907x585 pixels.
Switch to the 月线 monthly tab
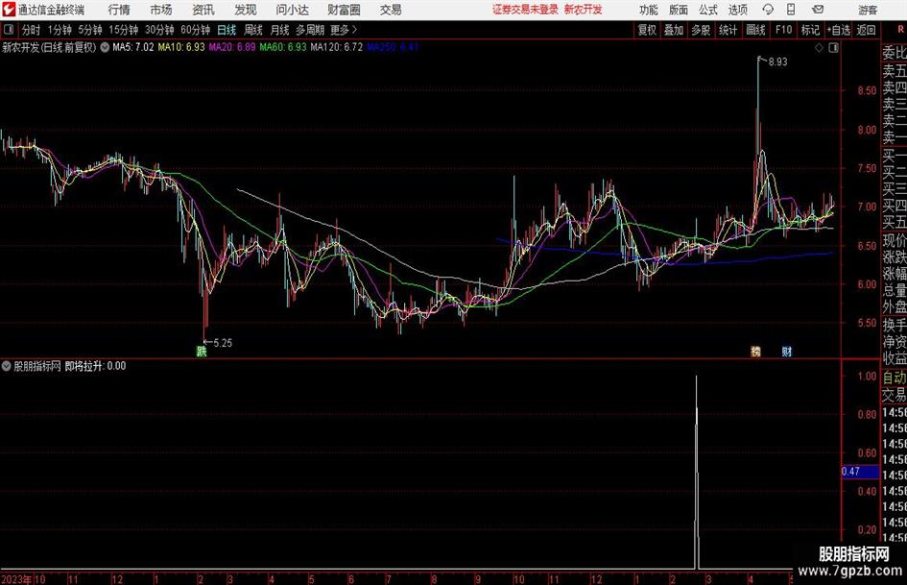click(x=279, y=30)
